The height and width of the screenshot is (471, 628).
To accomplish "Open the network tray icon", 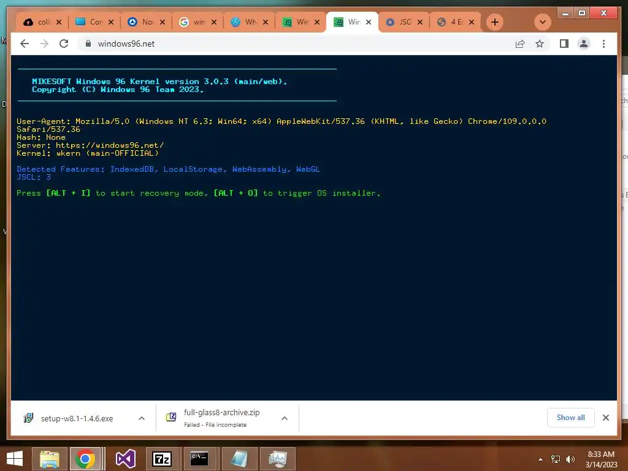I will click(x=556, y=459).
